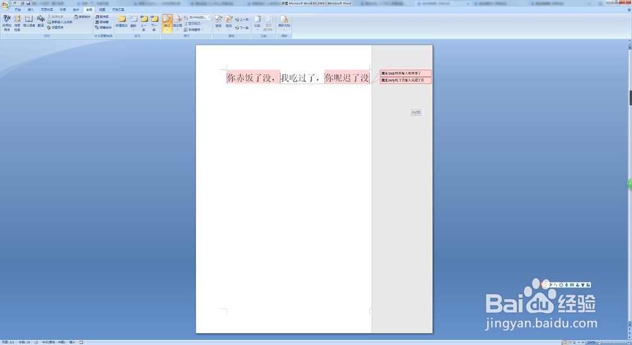632x345 pixels.
Task: Click language indicator in status bar
Action: (53, 342)
